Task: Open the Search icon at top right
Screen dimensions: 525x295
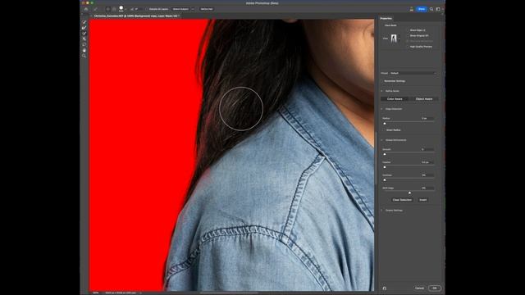Action: (x=431, y=9)
